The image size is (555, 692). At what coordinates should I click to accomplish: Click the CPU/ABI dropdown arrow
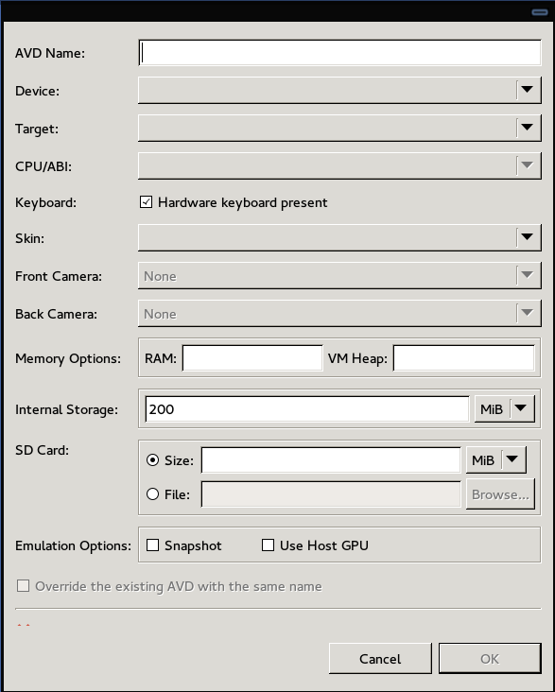tap(528, 166)
